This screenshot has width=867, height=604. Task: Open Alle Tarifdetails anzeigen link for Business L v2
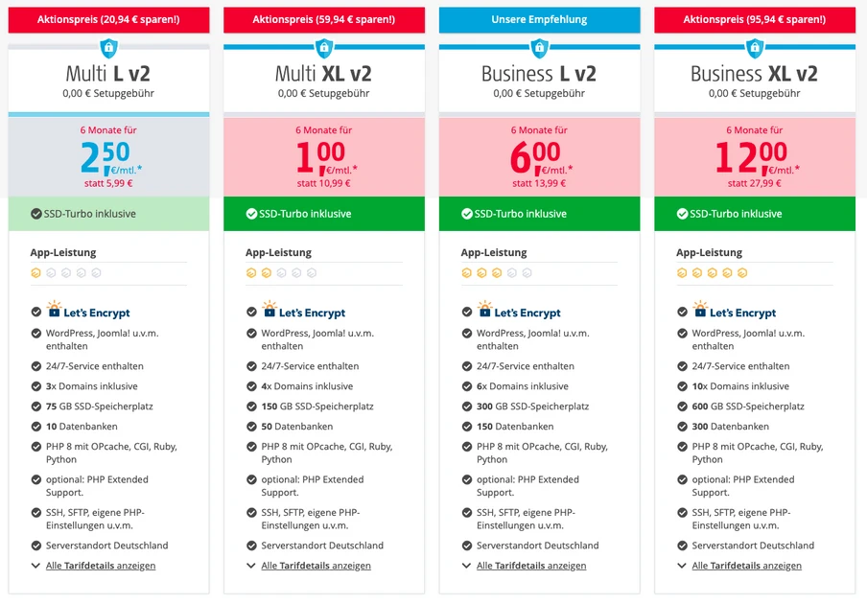[531, 566]
